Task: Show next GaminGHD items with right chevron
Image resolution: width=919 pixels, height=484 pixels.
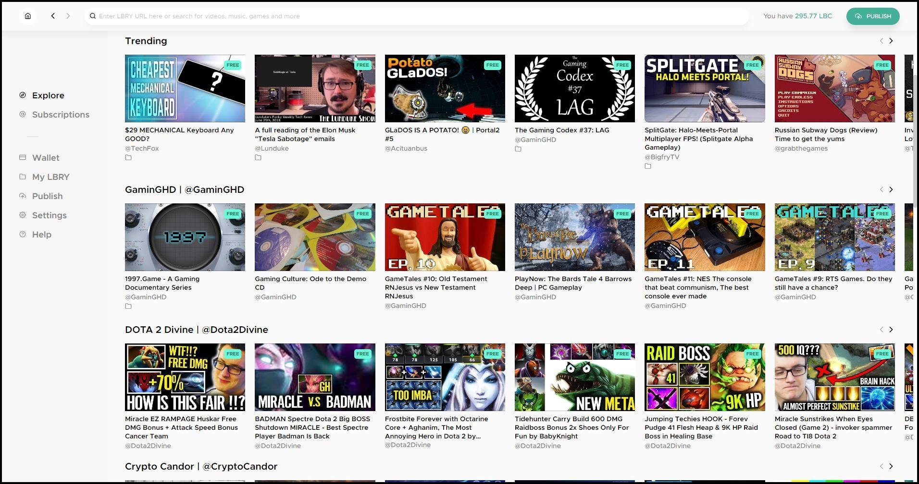Action: tap(891, 189)
